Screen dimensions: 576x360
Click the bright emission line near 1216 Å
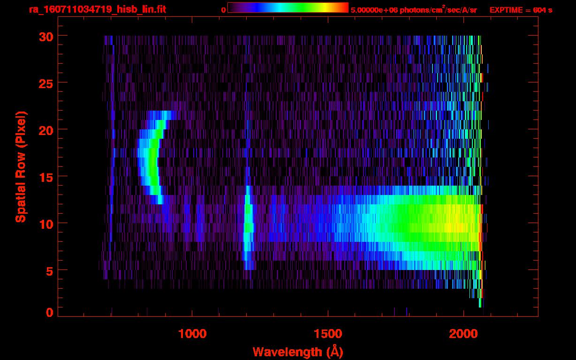[x=249, y=227]
